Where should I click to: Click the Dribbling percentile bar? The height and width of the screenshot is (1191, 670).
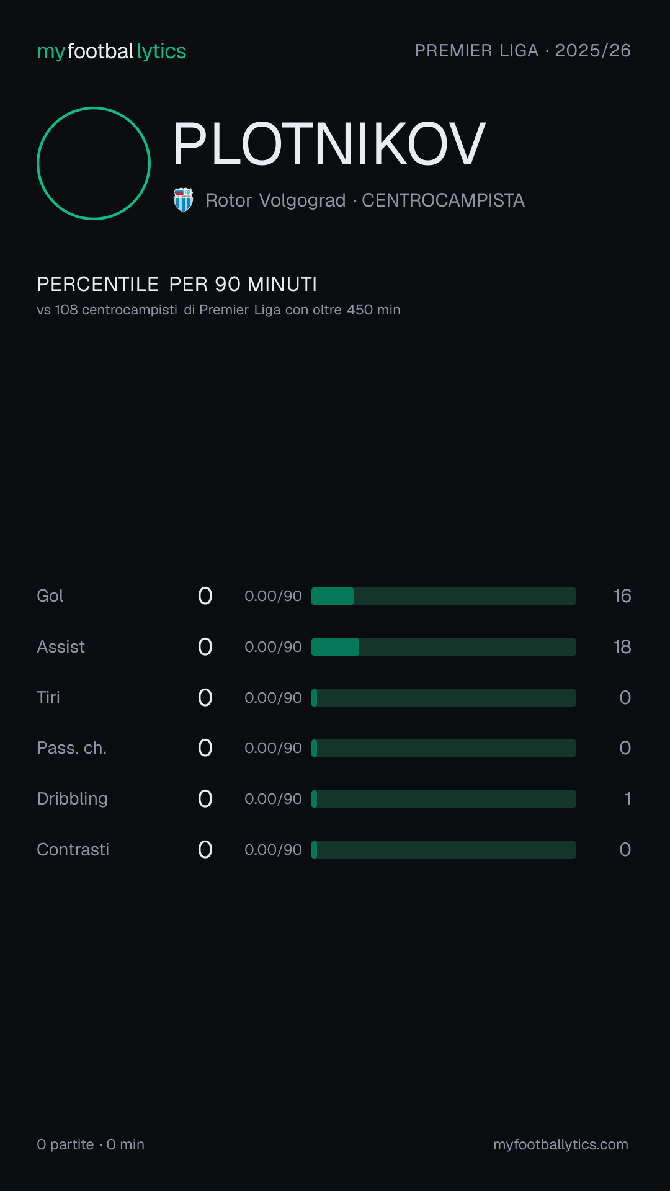tap(444, 799)
